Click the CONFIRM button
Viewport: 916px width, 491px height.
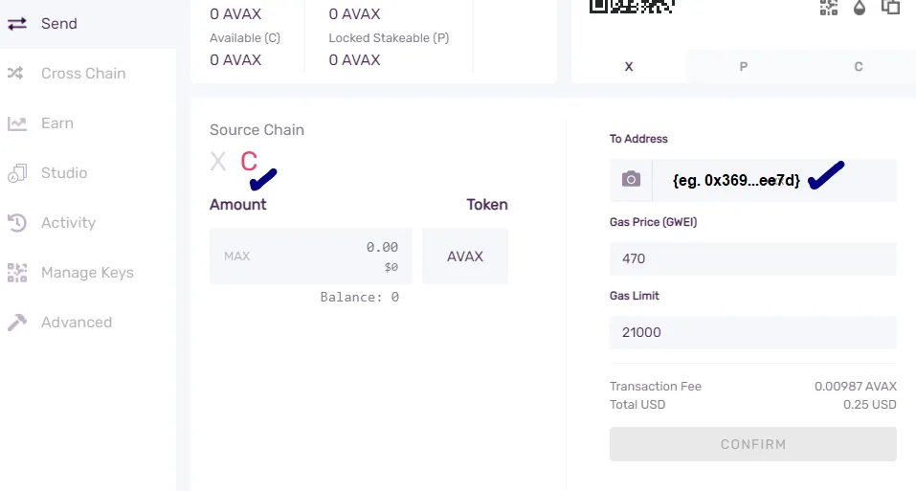point(753,444)
